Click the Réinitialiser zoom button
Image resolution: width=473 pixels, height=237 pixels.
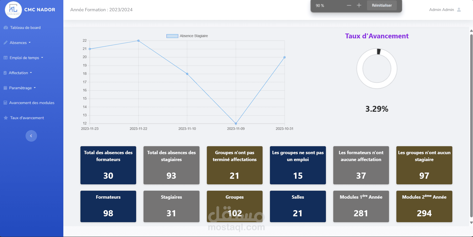pos(382,5)
